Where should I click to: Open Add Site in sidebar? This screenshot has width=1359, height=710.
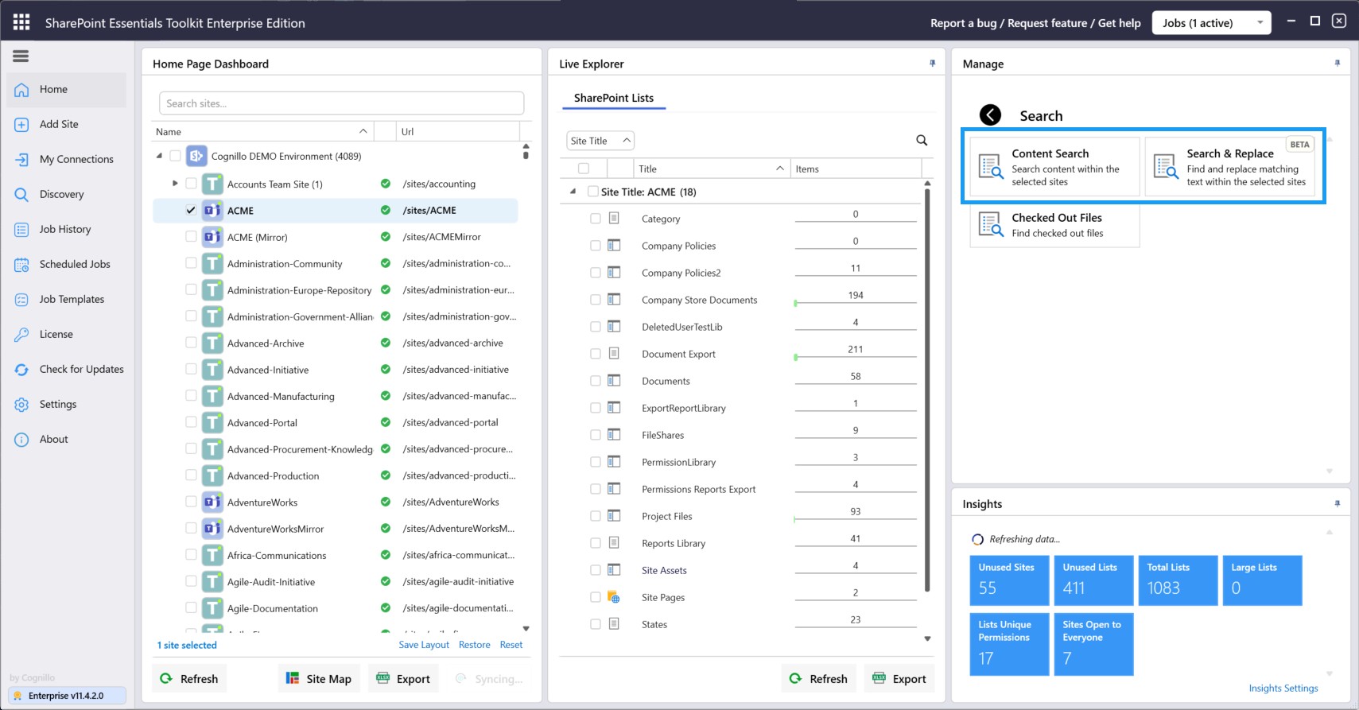pos(67,125)
